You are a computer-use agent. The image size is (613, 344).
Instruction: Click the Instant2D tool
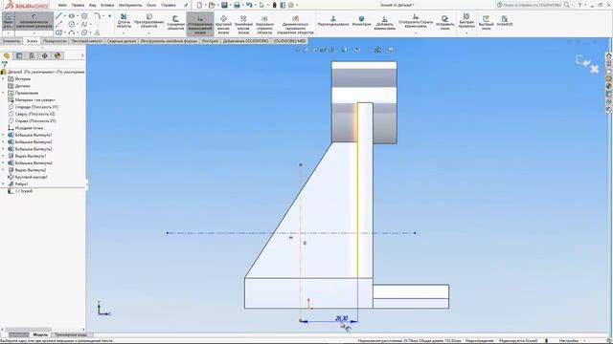pos(505,21)
